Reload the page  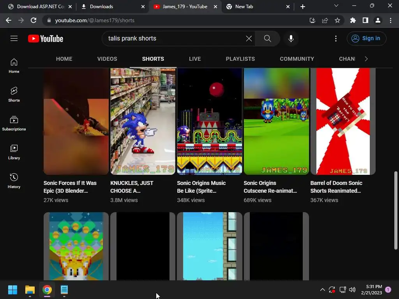click(x=34, y=20)
